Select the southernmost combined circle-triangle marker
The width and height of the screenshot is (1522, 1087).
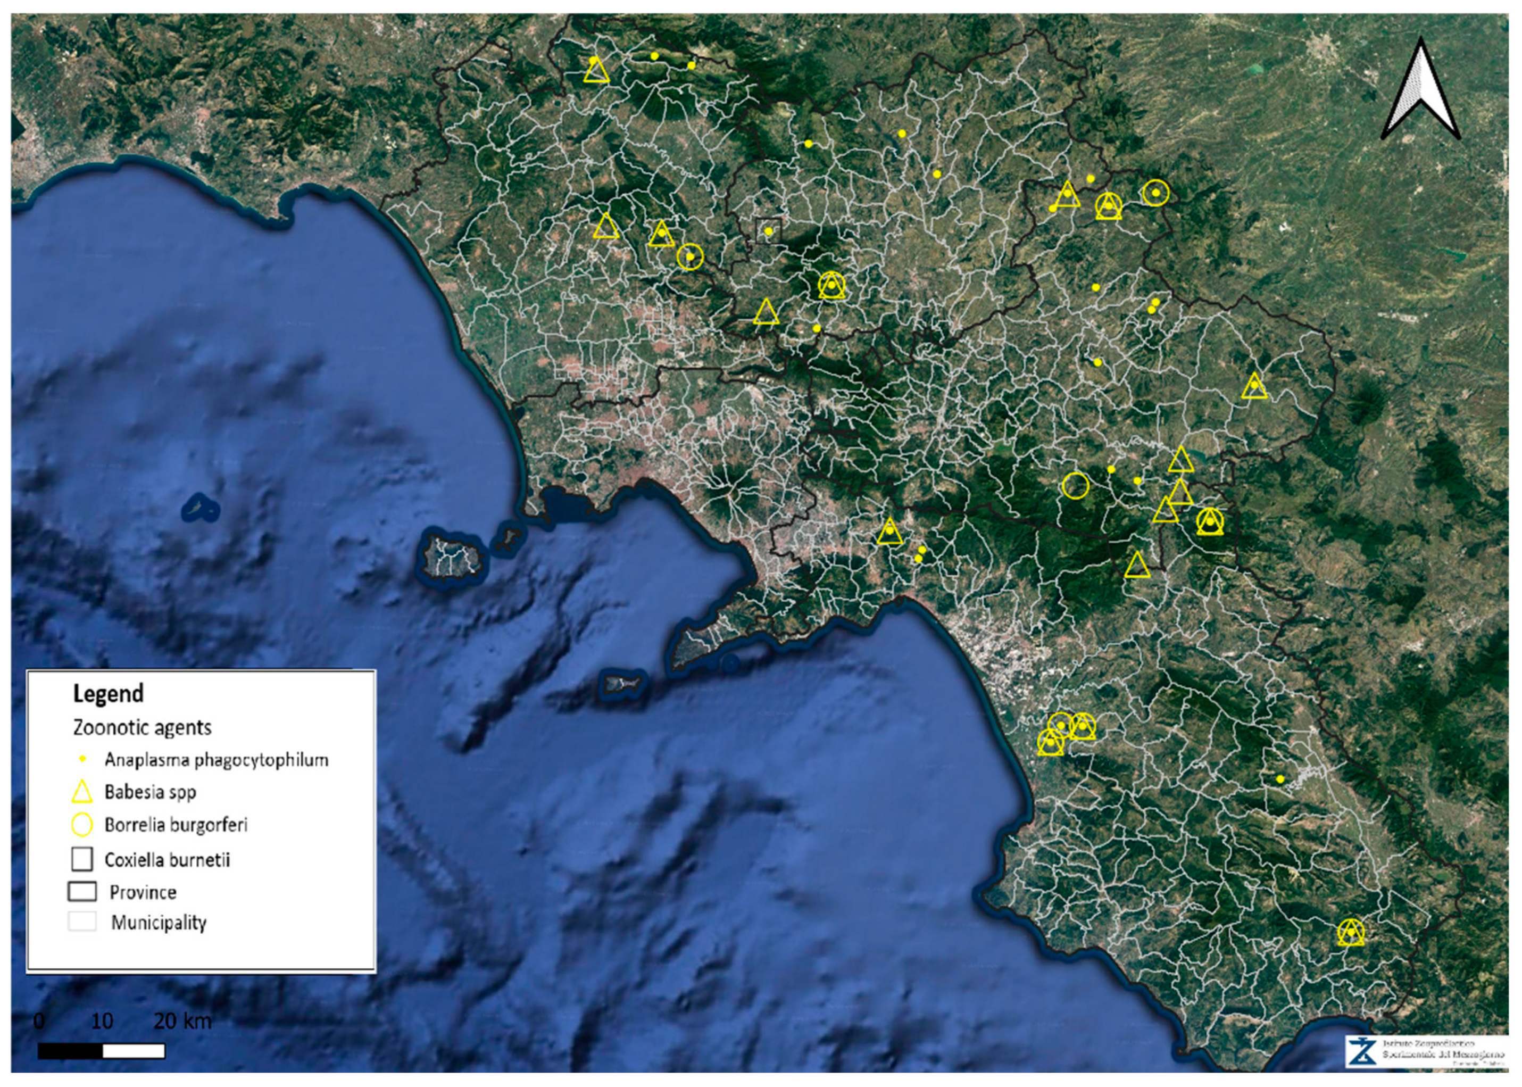(x=1351, y=932)
